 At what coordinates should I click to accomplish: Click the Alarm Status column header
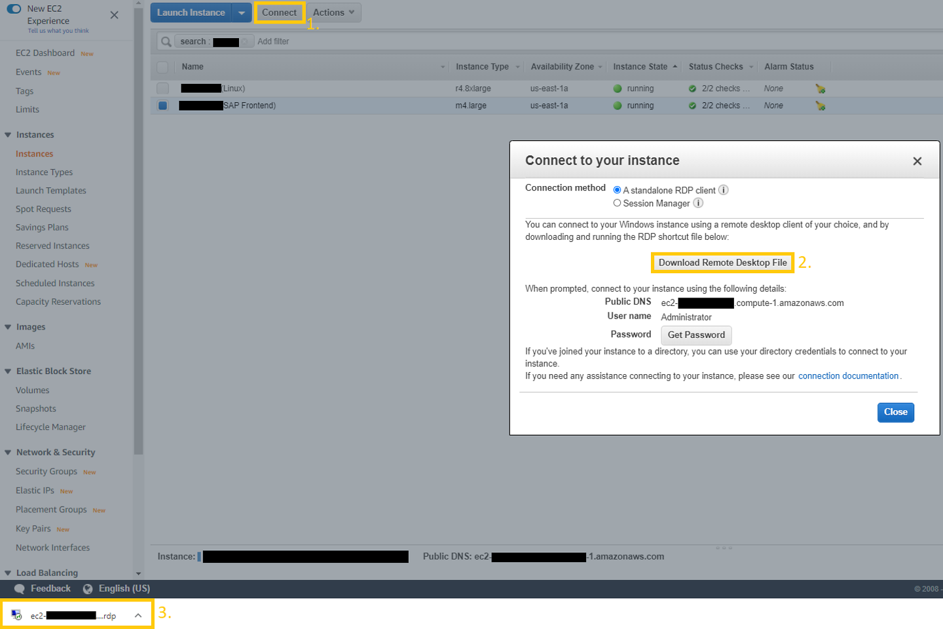[789, 67]
